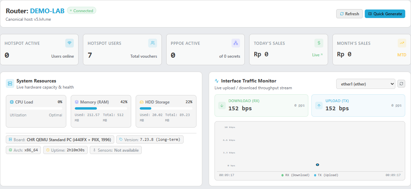Click the traffic monitor reload icon button
This screenshot has height=189, width=411.
pos(401,84)
